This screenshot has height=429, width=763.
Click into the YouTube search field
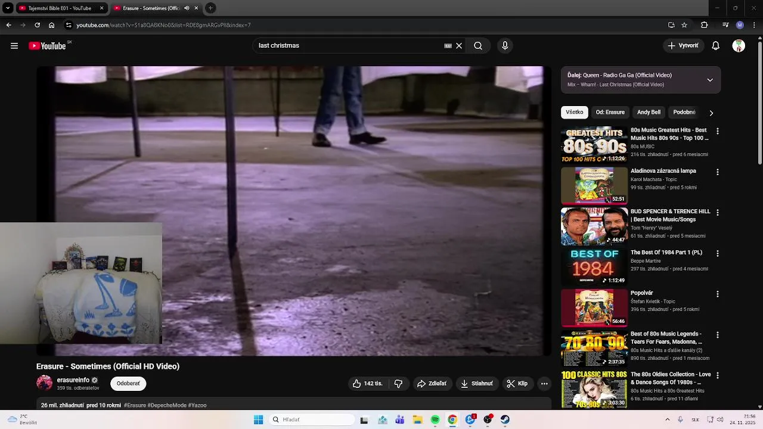[x=349, y=46]
